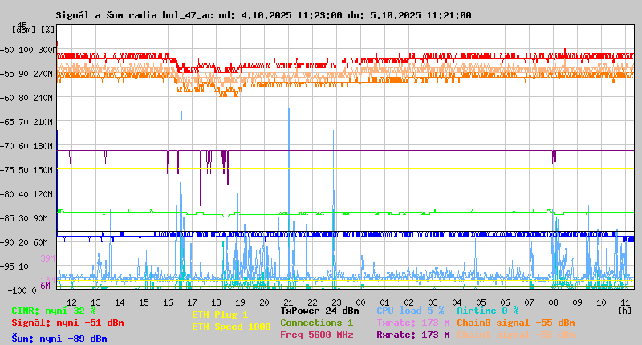Click the 'Txrate: 173 M' legend label
642x345 pixels.
[413, 323]
